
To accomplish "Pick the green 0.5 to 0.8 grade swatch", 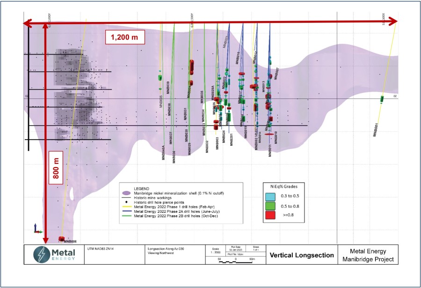I will pyautogui.click(x=270, y=206).
